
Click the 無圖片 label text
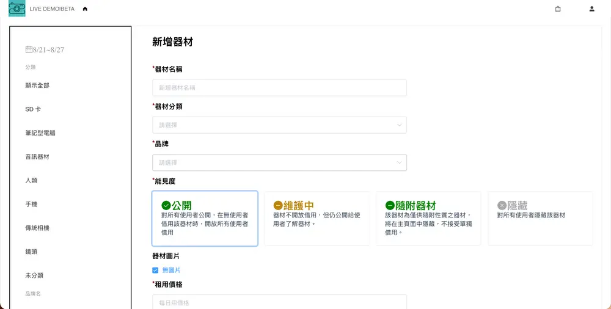click(x=171, y=270)
